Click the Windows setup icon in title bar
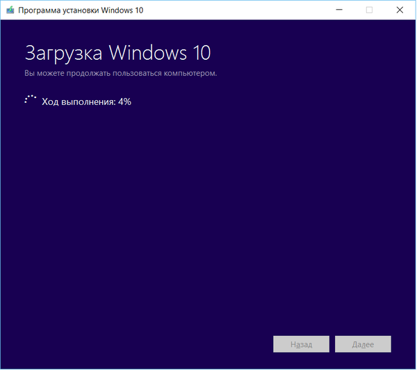Image resolution: width=417 pixels, height=370 pixels. pyautogui.click(x=10, y=10)
